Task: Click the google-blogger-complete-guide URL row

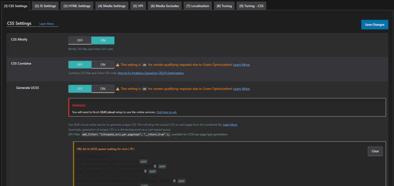Action: tap(116, 176)
